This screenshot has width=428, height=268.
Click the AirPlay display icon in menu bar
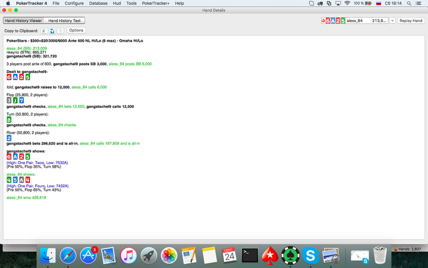338,3
